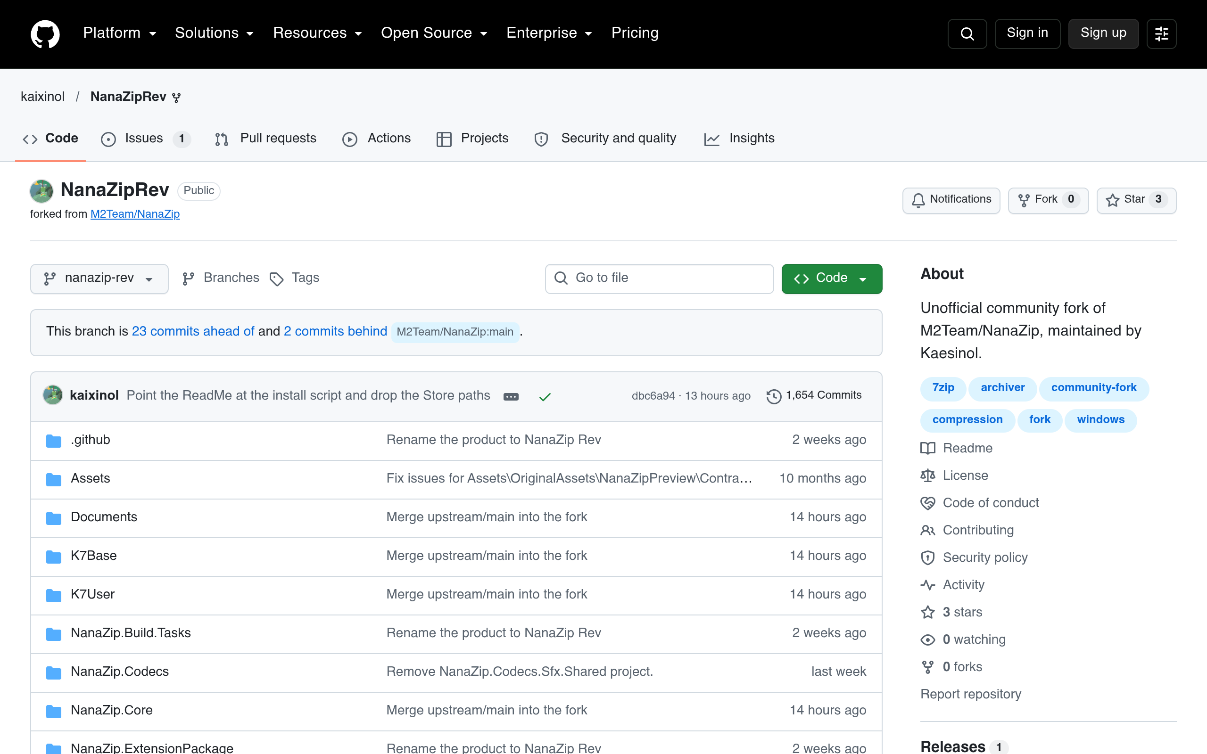Click the License scales icon

point(927,476)
